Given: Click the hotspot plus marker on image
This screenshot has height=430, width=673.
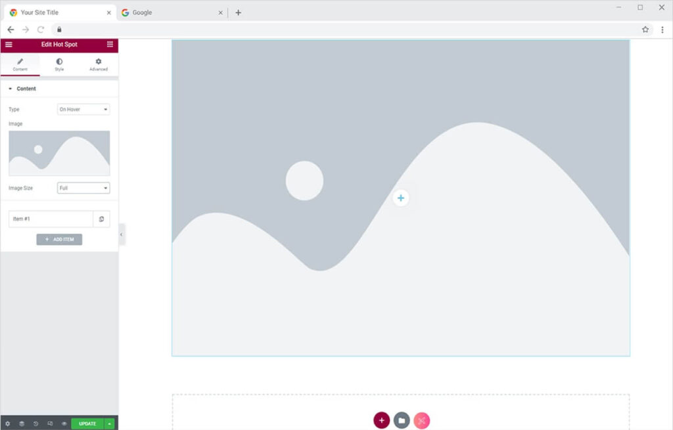Looking at the screenshot, I should click(x=401, y=198).
